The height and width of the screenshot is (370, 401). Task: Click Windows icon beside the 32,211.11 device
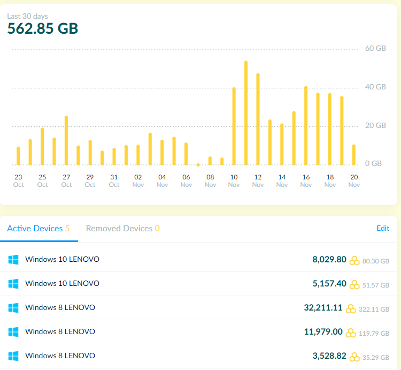click(13, 308)
